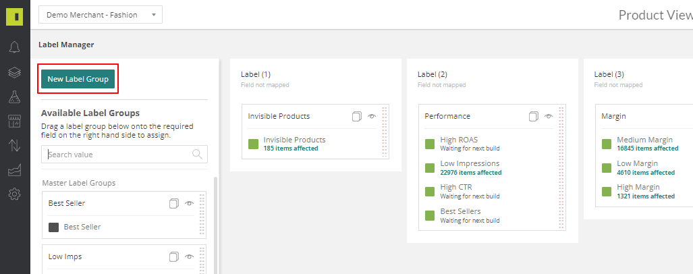The image size is (693, 274).
Task: Open the storefront icon in the sidebar
Action: click(x=15, y=121)
